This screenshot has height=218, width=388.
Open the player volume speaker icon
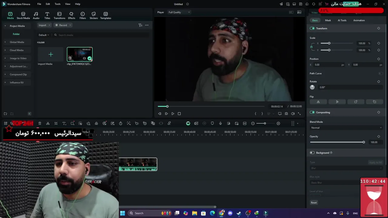[293, 114]
